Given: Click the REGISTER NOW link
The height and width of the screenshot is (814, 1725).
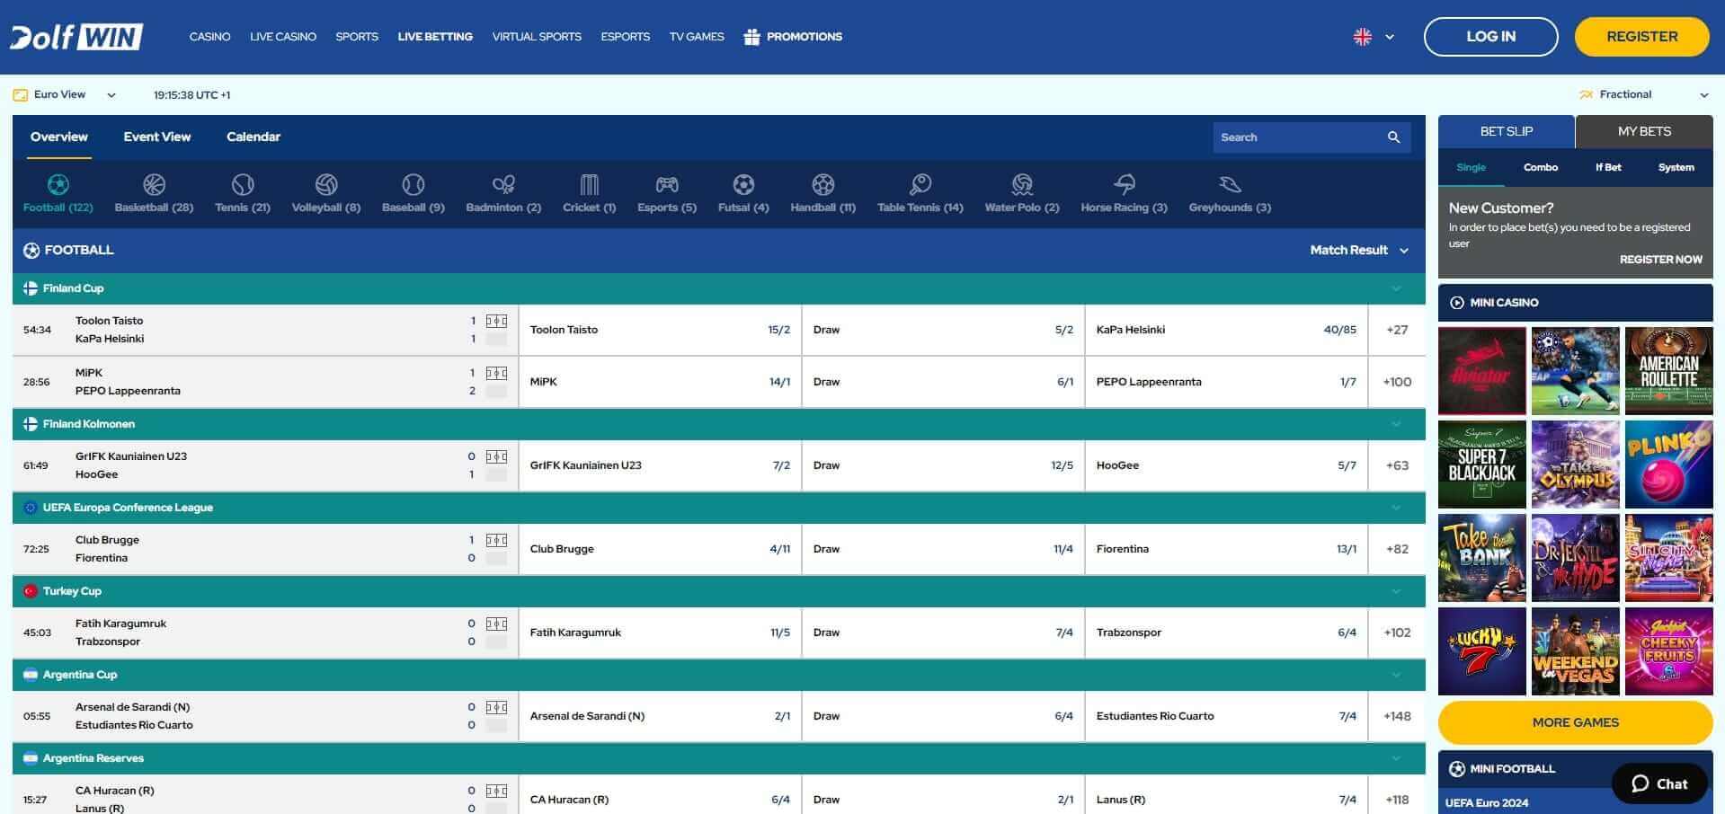Looking at the screenshot, I should (x=1660, y=259).
